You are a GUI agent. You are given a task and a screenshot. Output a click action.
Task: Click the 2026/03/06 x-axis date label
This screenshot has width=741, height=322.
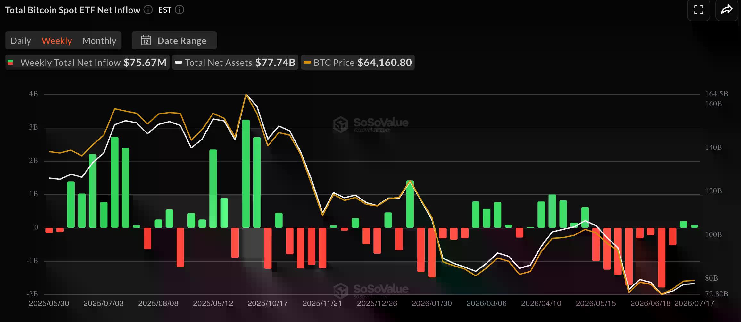point(487,303)
